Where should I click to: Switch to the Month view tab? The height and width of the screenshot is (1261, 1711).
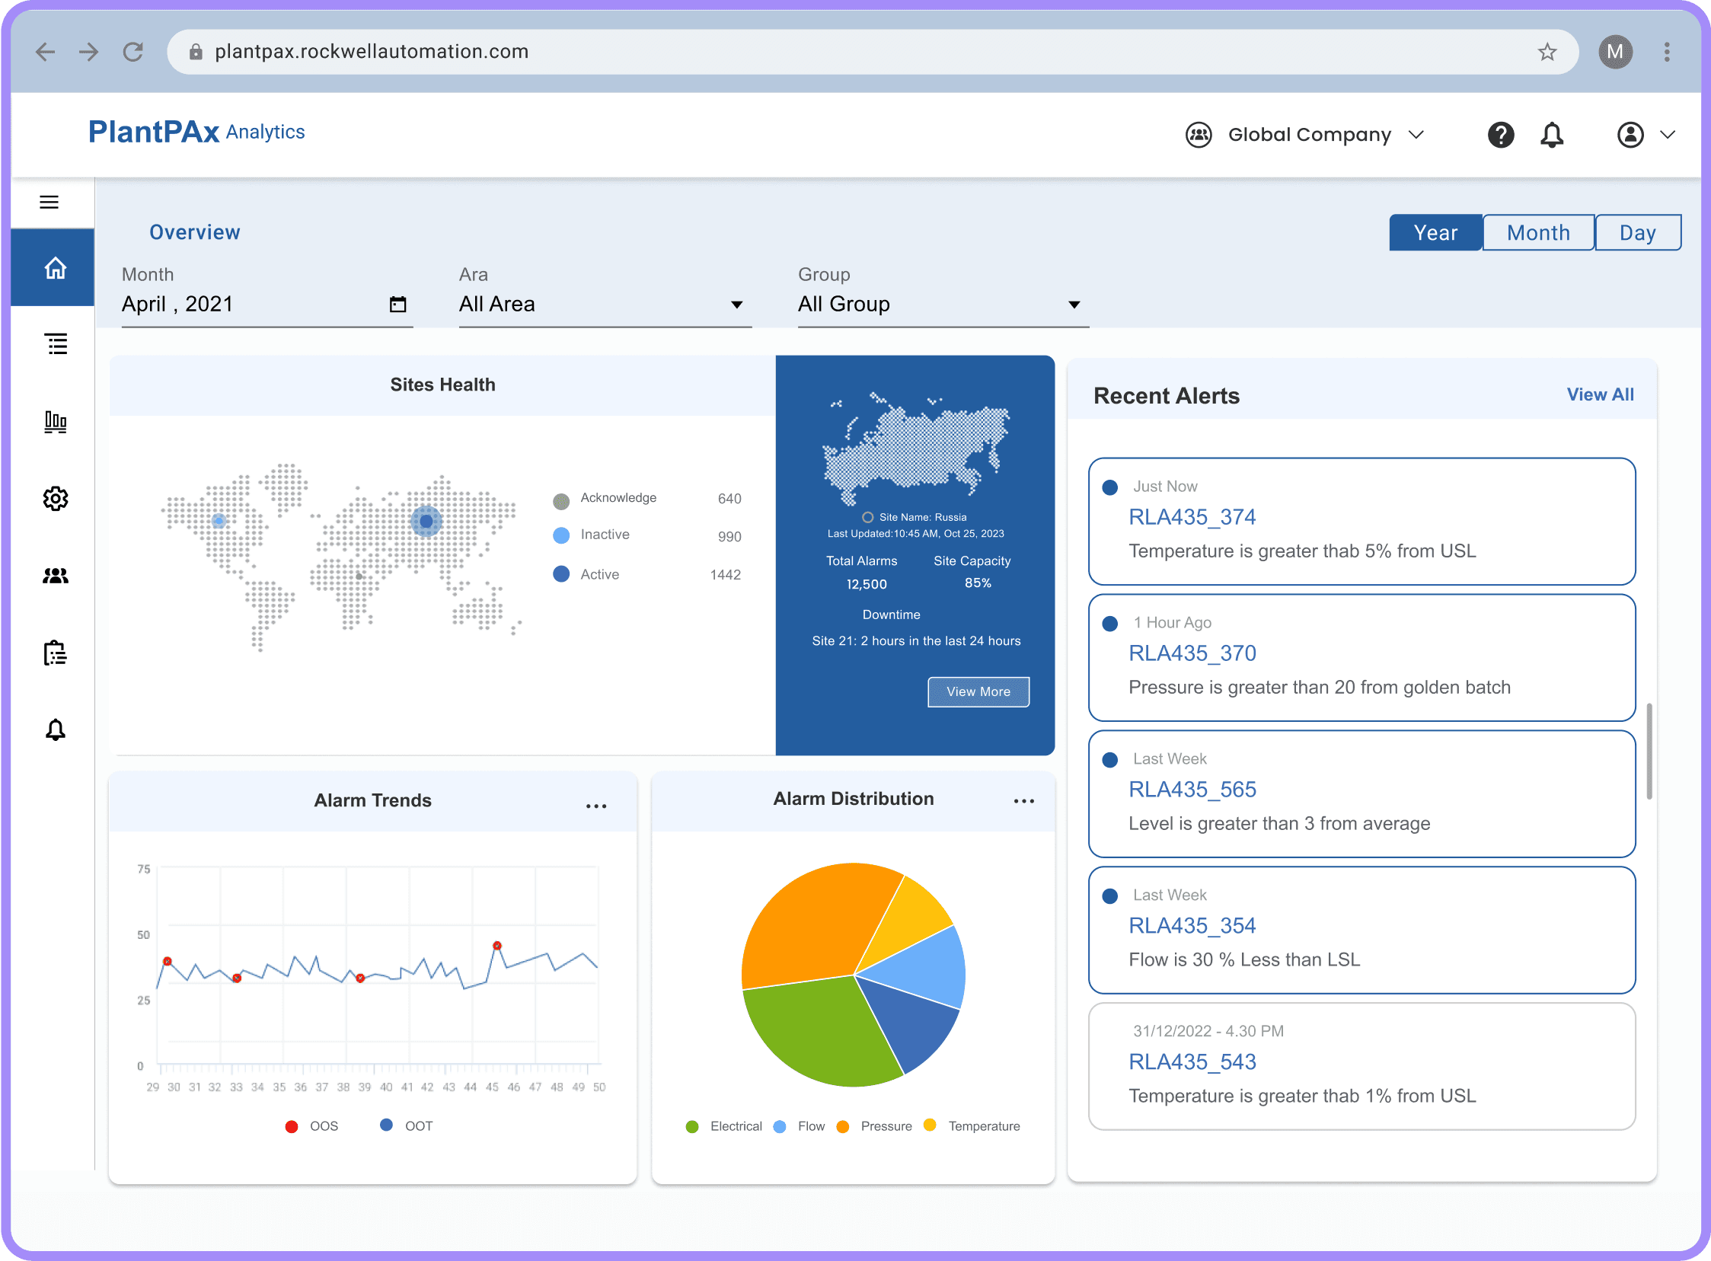(1537, 232)
